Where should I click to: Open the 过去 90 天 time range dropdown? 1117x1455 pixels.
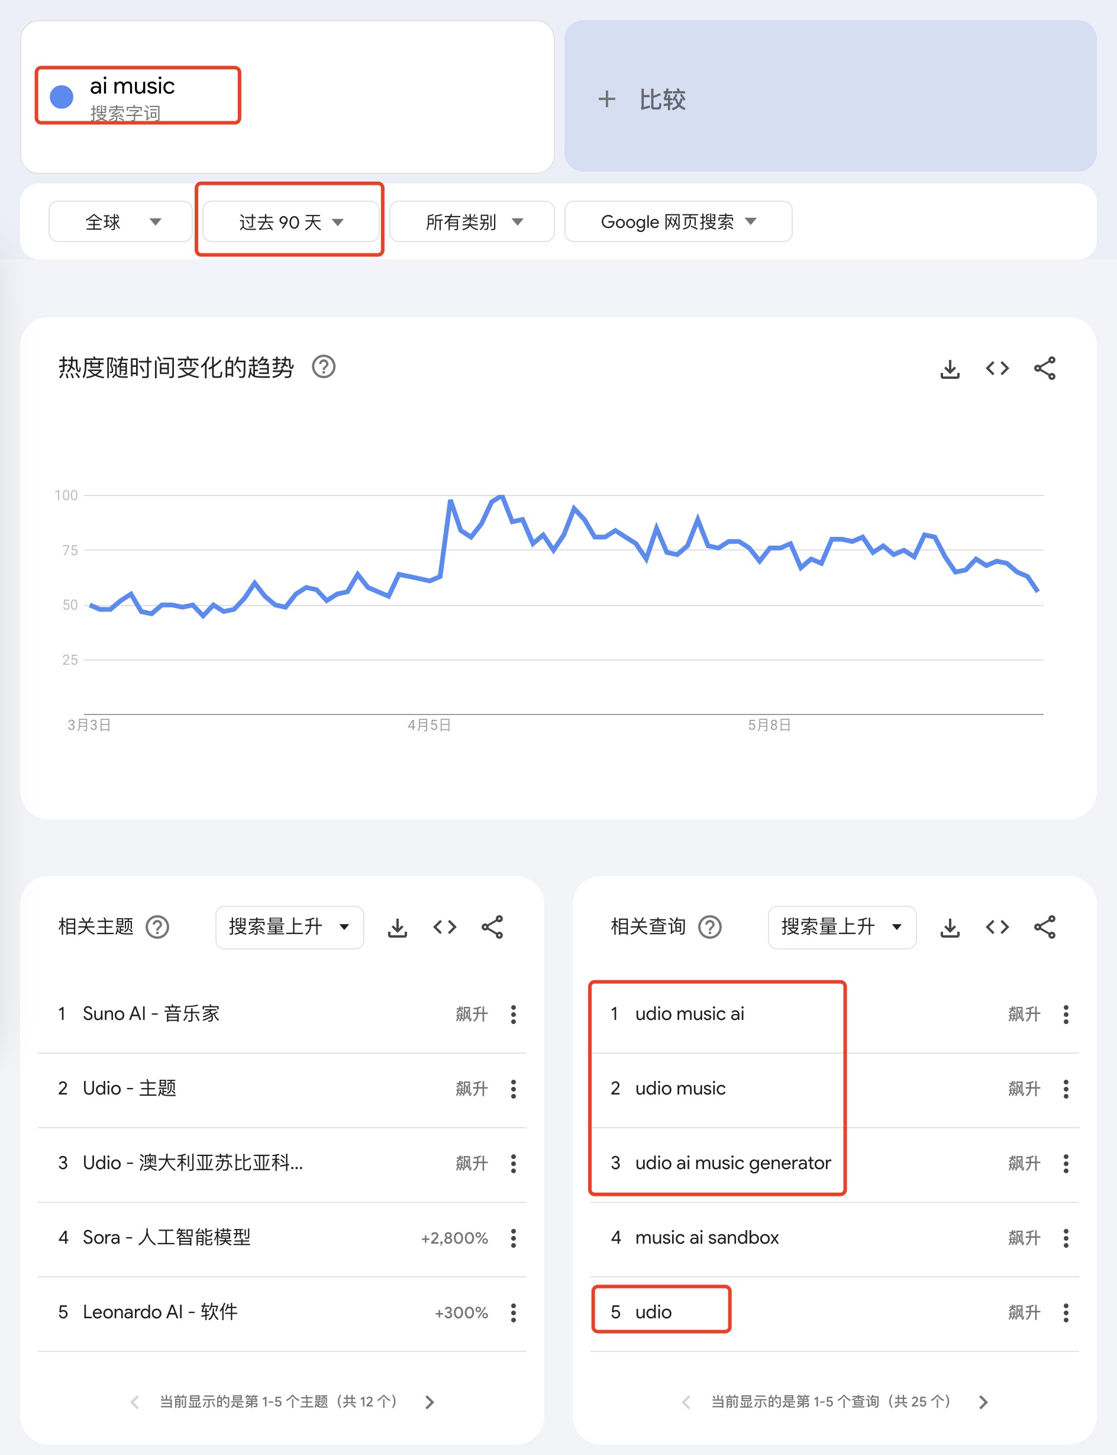tap(290, 221)
